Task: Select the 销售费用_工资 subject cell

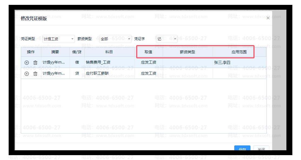Action: click(x=109, y=62)
